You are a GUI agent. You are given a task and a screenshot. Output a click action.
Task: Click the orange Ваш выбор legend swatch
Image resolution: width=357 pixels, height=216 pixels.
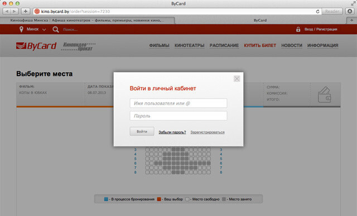coord(159,199)
